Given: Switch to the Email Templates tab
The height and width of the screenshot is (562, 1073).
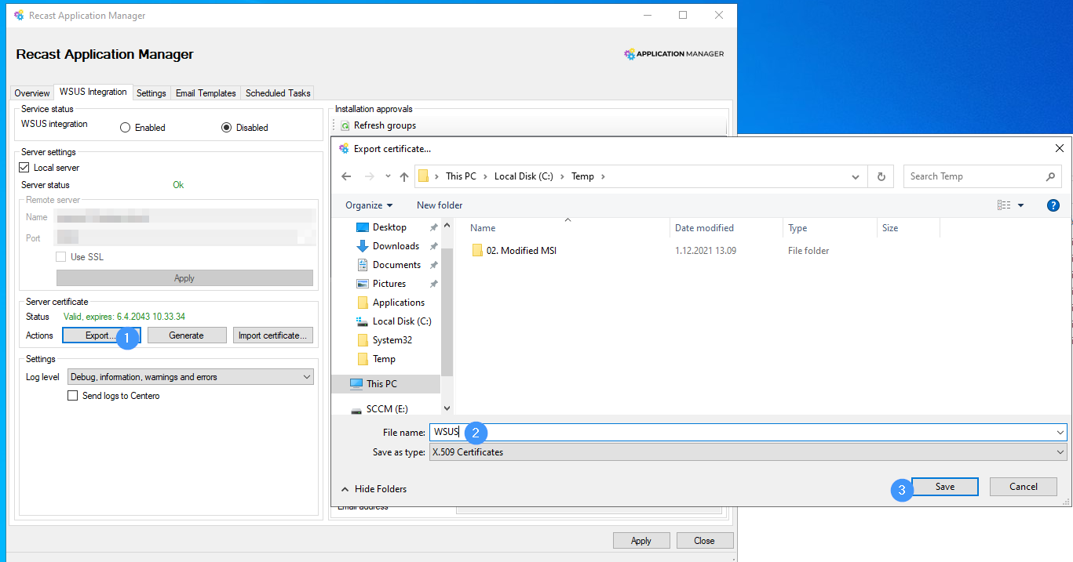Looking at the screenshot, I should 206,93.
